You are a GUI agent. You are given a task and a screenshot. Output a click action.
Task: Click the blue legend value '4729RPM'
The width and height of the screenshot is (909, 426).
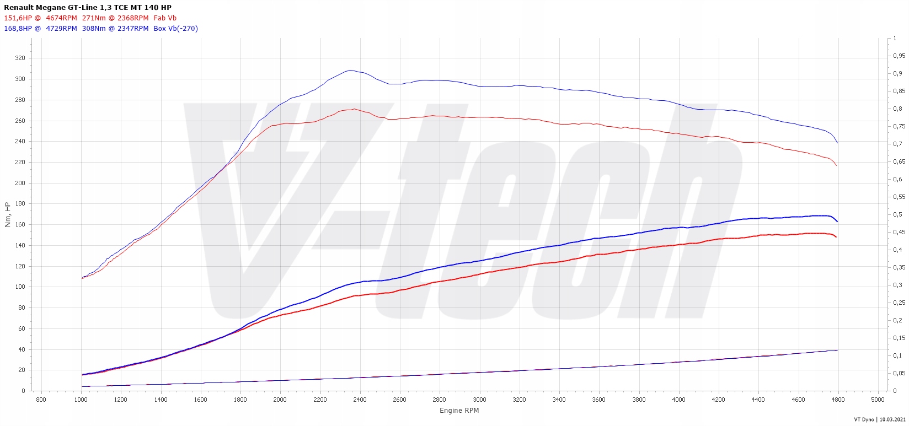(x=62, y=29)
